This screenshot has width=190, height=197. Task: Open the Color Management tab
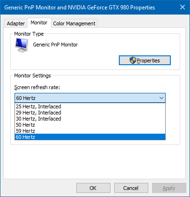coord(74,23)
